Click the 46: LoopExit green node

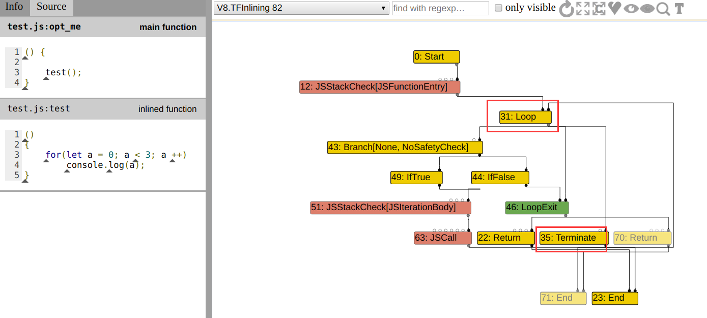point(536,208)
